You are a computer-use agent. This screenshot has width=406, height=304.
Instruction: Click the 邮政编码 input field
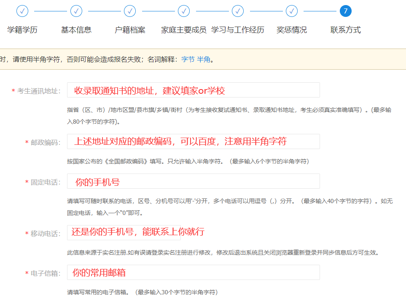pyautogui.click(x=193, y=141)
